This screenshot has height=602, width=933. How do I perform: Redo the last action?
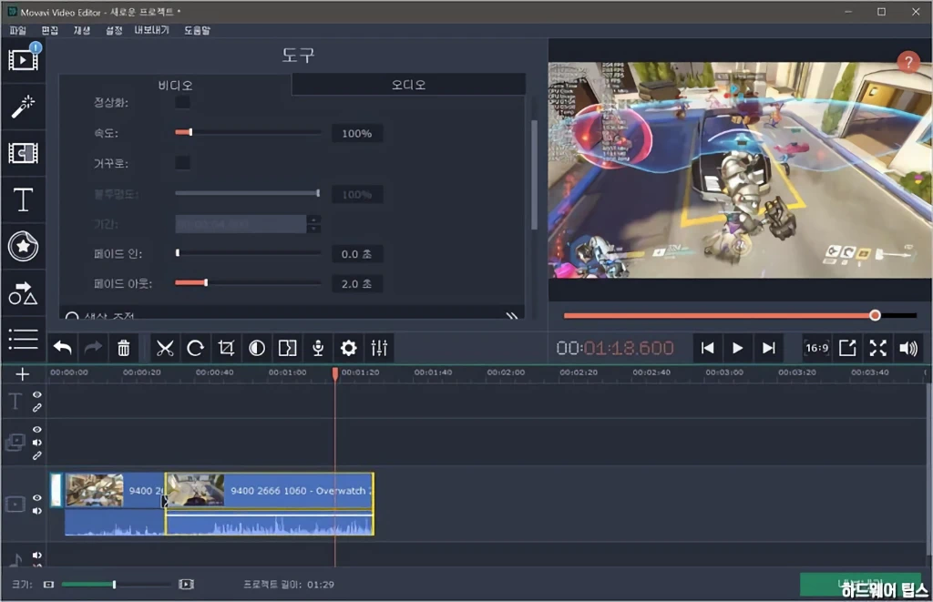tap(93, 348)
